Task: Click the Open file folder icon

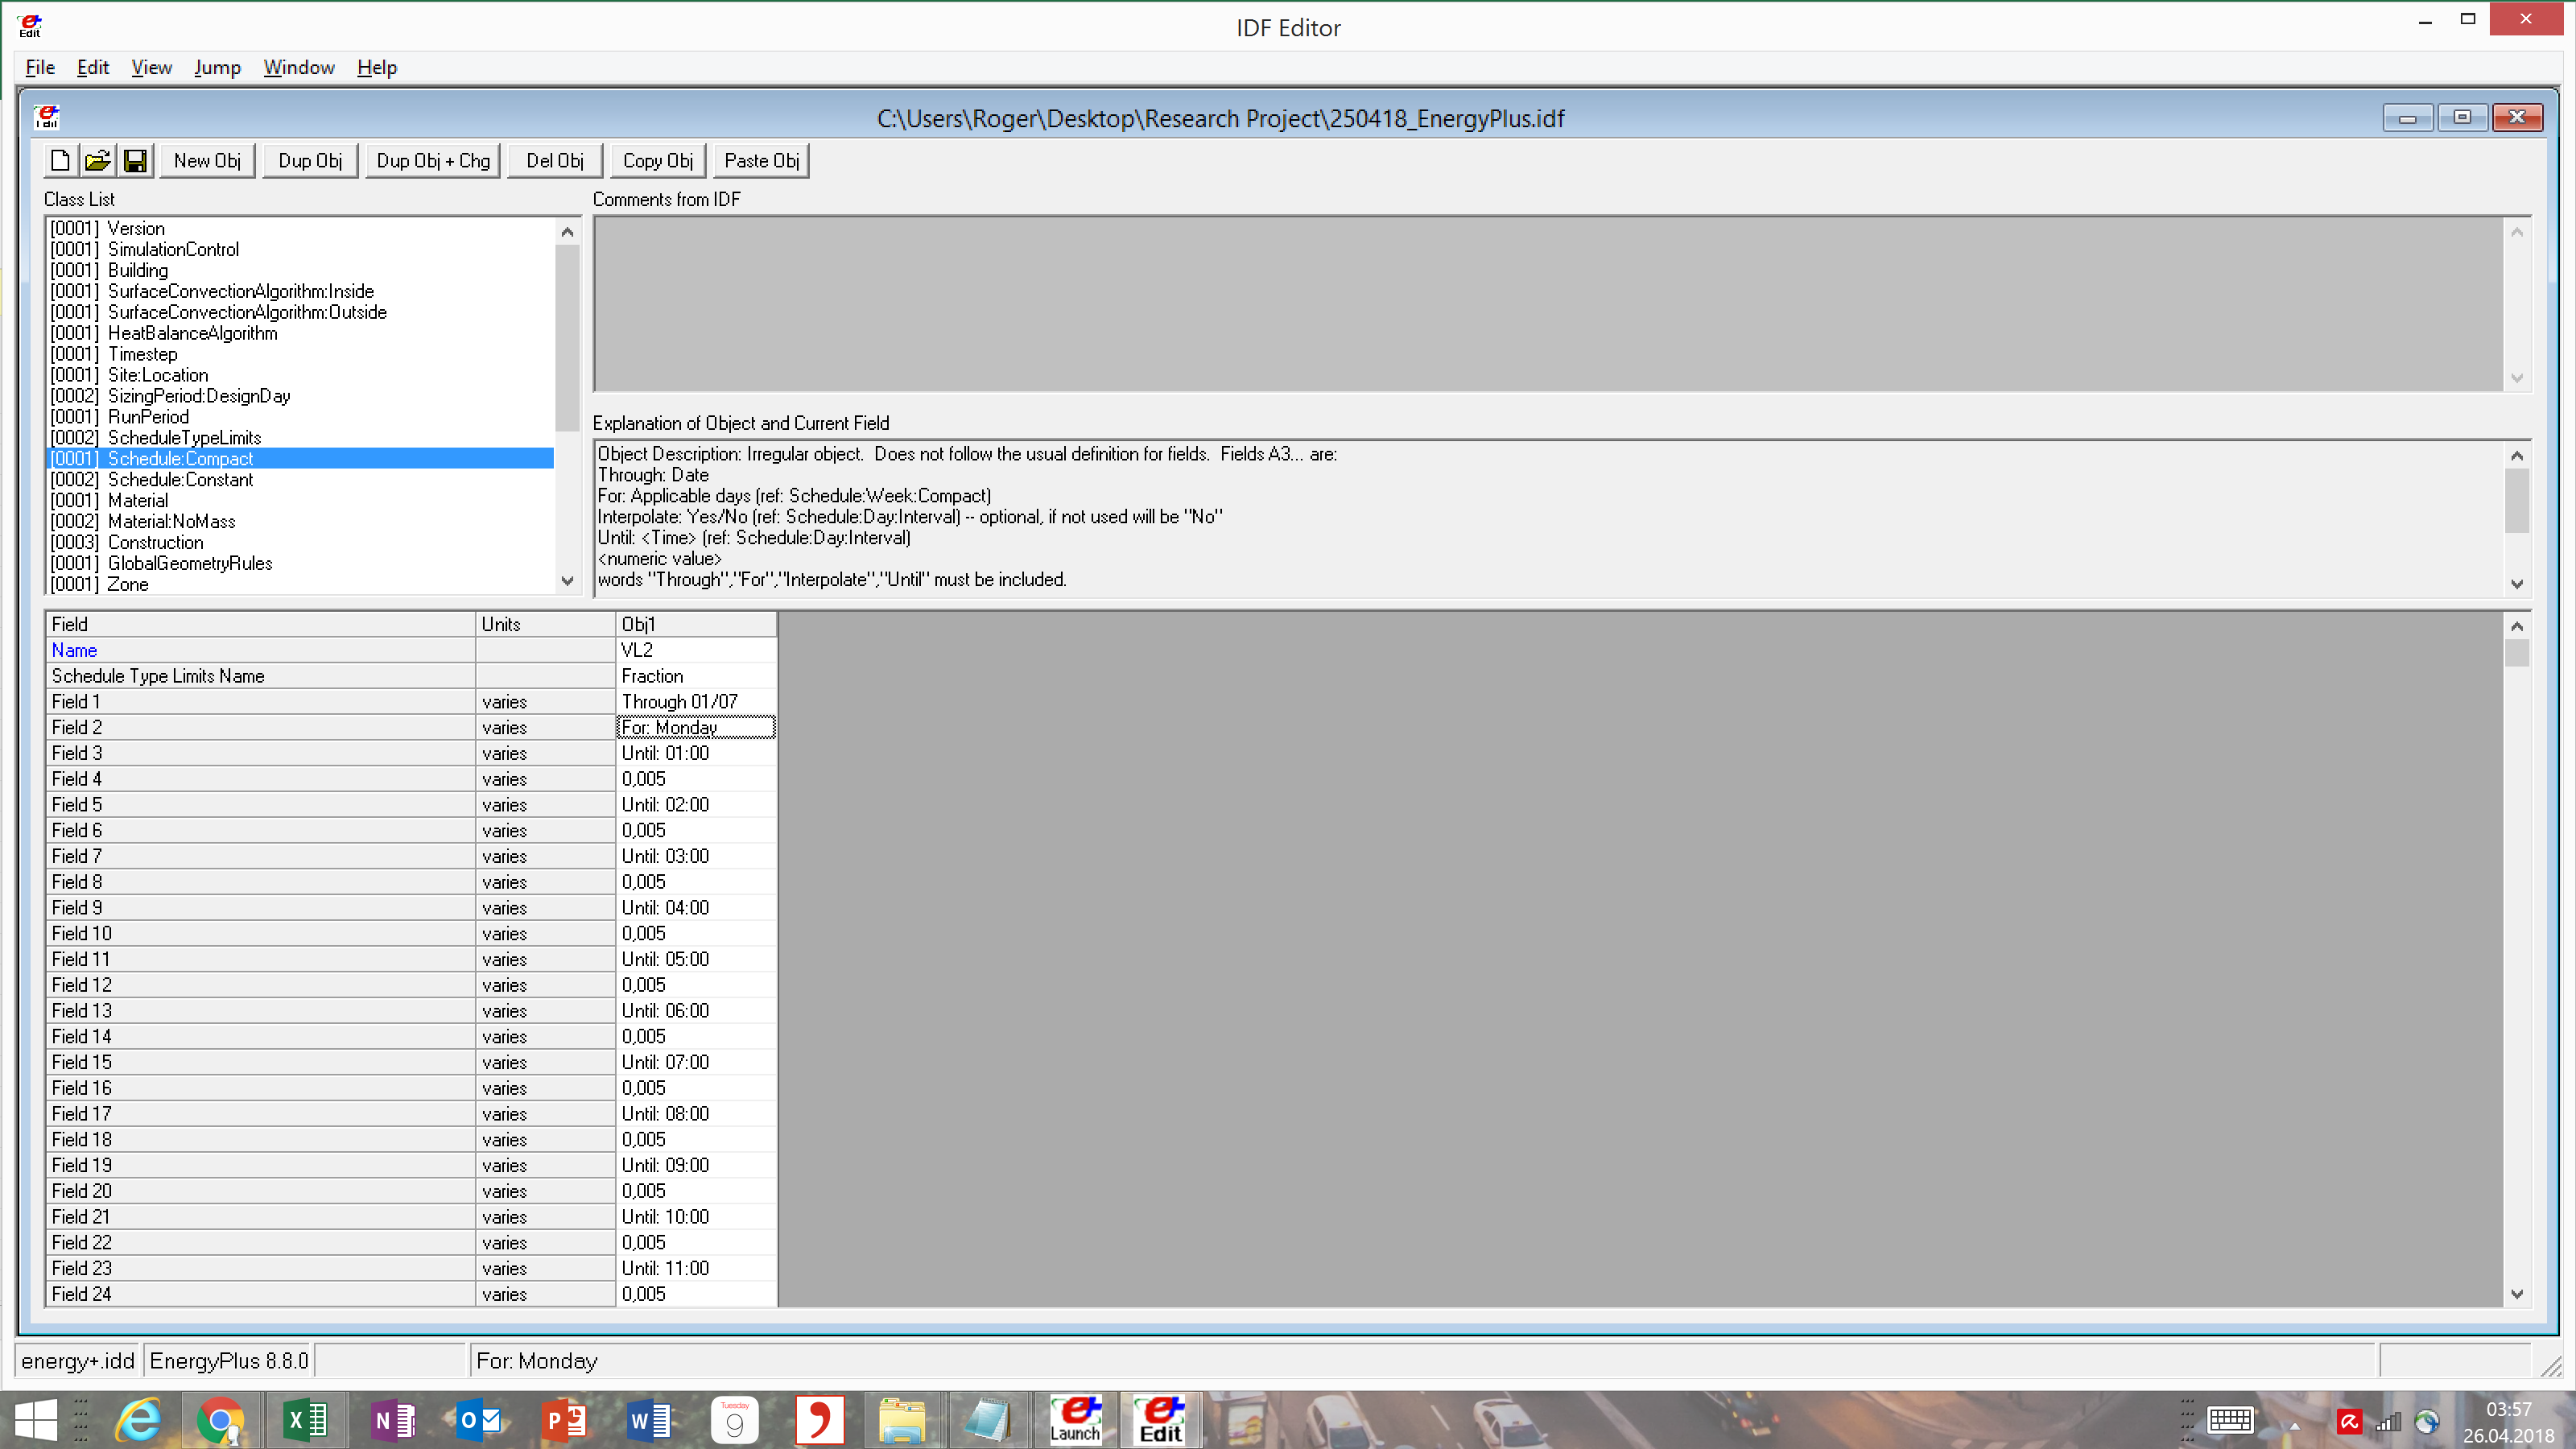Action: (97, 161)
